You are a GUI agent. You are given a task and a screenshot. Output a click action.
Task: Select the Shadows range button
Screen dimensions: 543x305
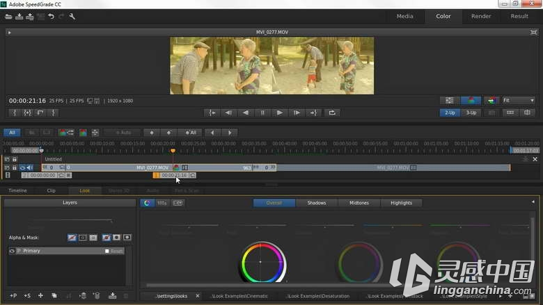[x=317, y=203]
